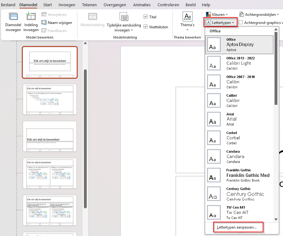Image resolution: width=283 pixels, height=236 pixels.
Task: Select the comparison layout thumbnail
Action: point(50,210)
